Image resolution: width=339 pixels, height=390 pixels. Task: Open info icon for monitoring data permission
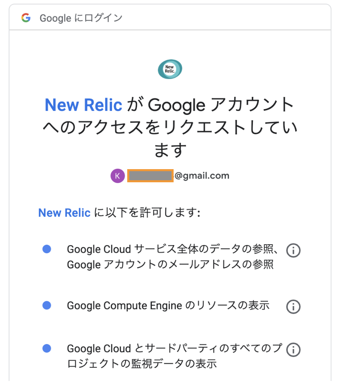click(x=293, y=349)
